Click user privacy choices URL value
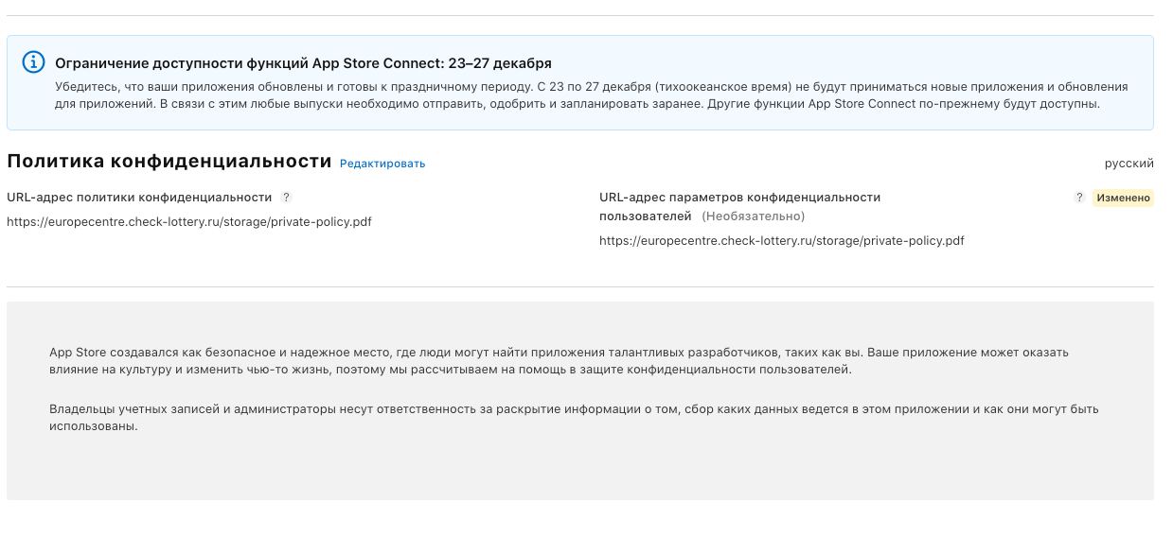This screenshot has width=1173, height=536. pos(782,241)
